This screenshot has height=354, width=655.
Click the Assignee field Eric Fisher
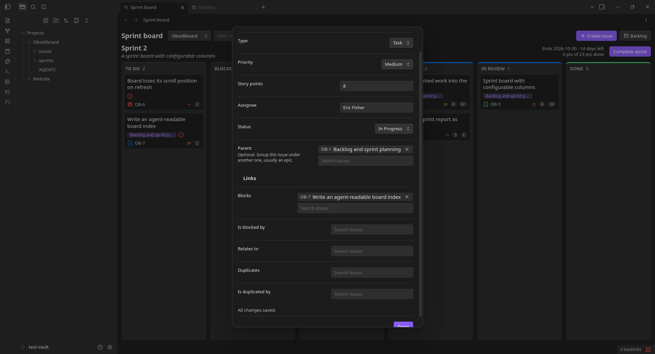(377, 107)
